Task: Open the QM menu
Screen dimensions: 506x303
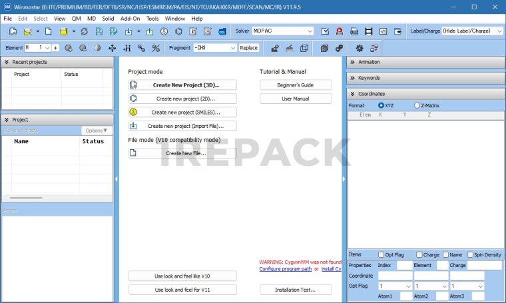Action: (x=77, y=19)
